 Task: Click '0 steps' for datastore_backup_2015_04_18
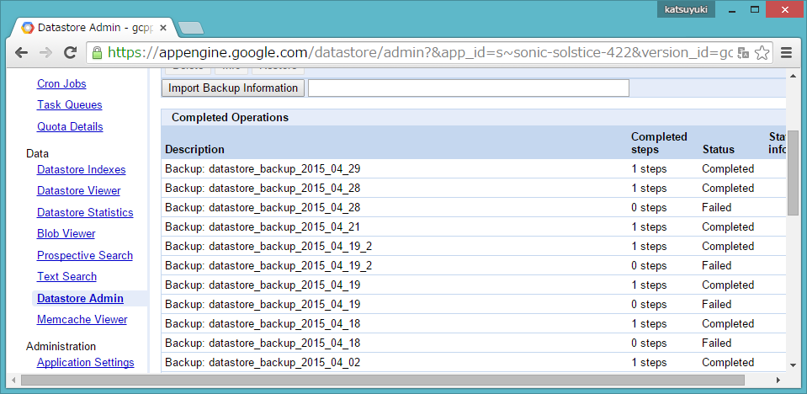(649, 343)
